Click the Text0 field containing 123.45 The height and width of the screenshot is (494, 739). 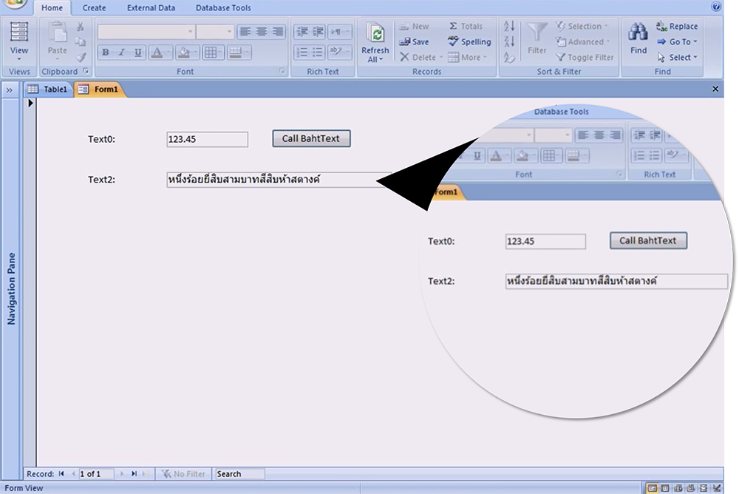[207, 139]
